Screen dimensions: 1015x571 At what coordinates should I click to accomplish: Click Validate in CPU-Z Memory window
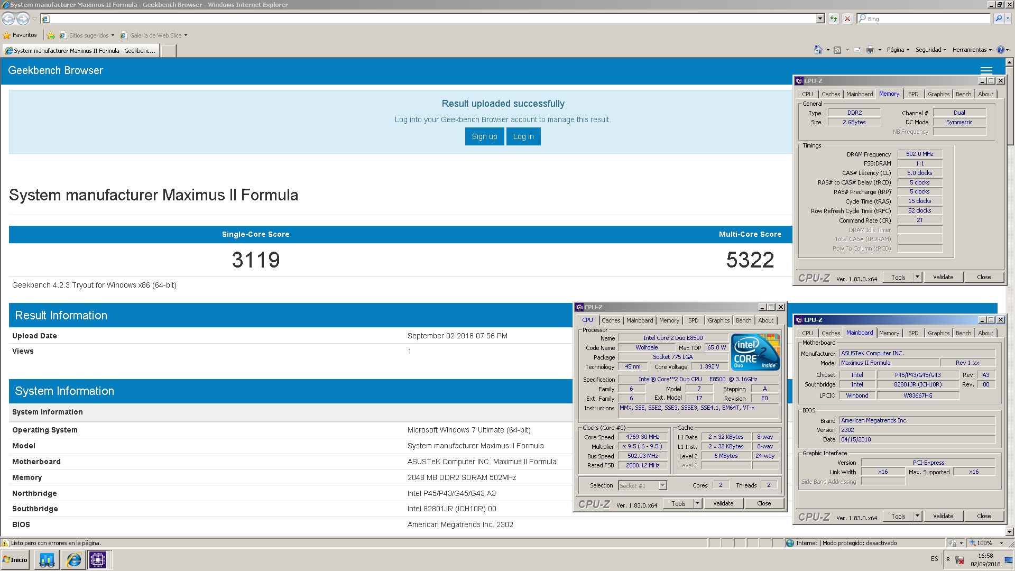(x=943, y=277)
